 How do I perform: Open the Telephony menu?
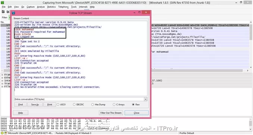click(63, 7)
